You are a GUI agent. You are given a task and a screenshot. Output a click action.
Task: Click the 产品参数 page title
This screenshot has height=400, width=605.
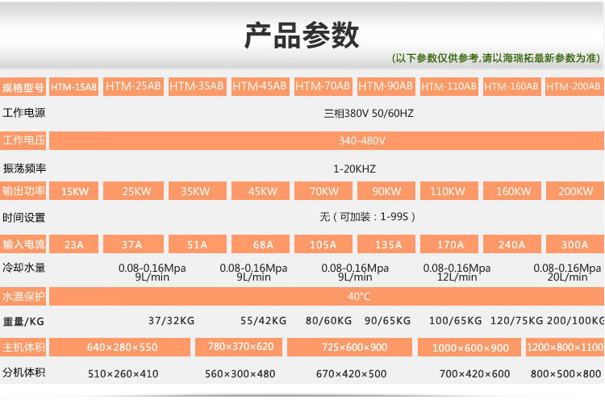(x=302, y=37)
